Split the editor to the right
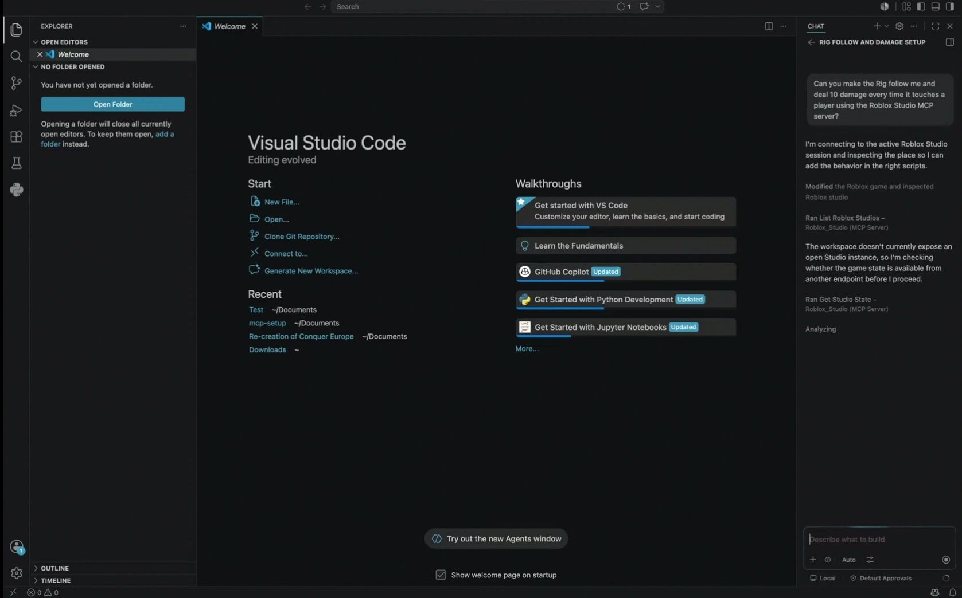Screen dimensions: 962x598 pos(769,26)
